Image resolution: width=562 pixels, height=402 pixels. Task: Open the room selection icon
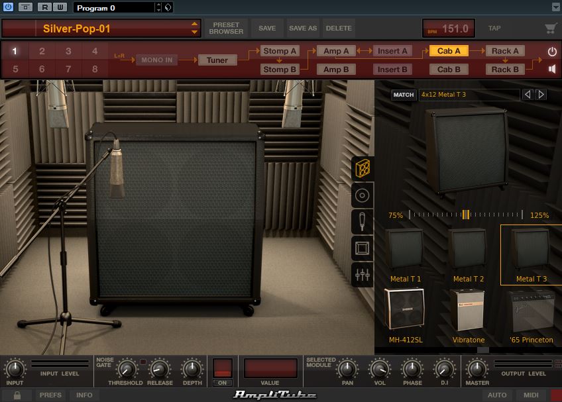pyautogui.click(x=363, y=248)
